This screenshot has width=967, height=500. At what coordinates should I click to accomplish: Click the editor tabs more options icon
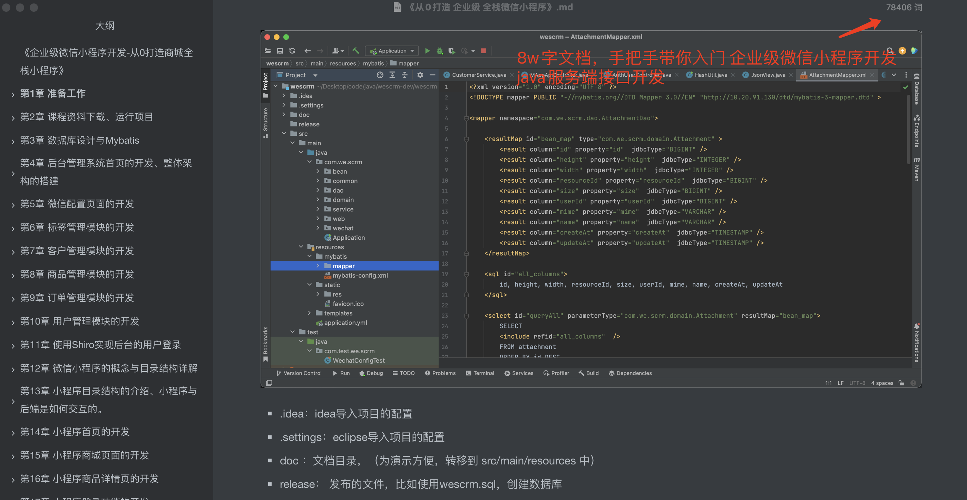coord(906,75)
